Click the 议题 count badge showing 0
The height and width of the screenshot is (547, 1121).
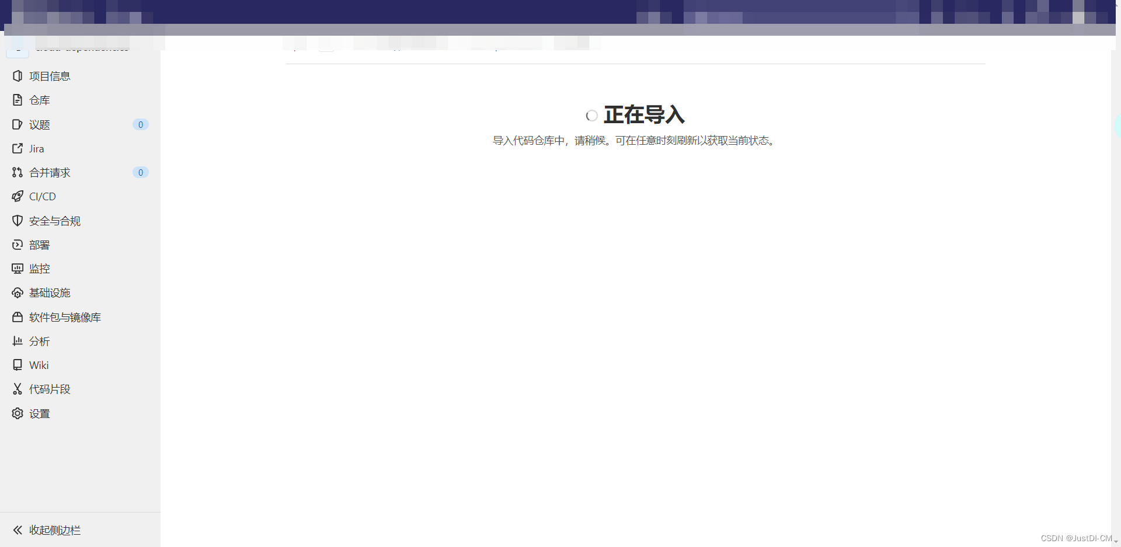pyautogui.click(x=140, y=124)
